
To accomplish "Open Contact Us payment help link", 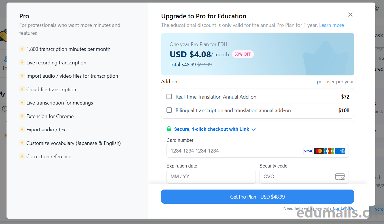I will pyautogui.click(x=343, y=208).
